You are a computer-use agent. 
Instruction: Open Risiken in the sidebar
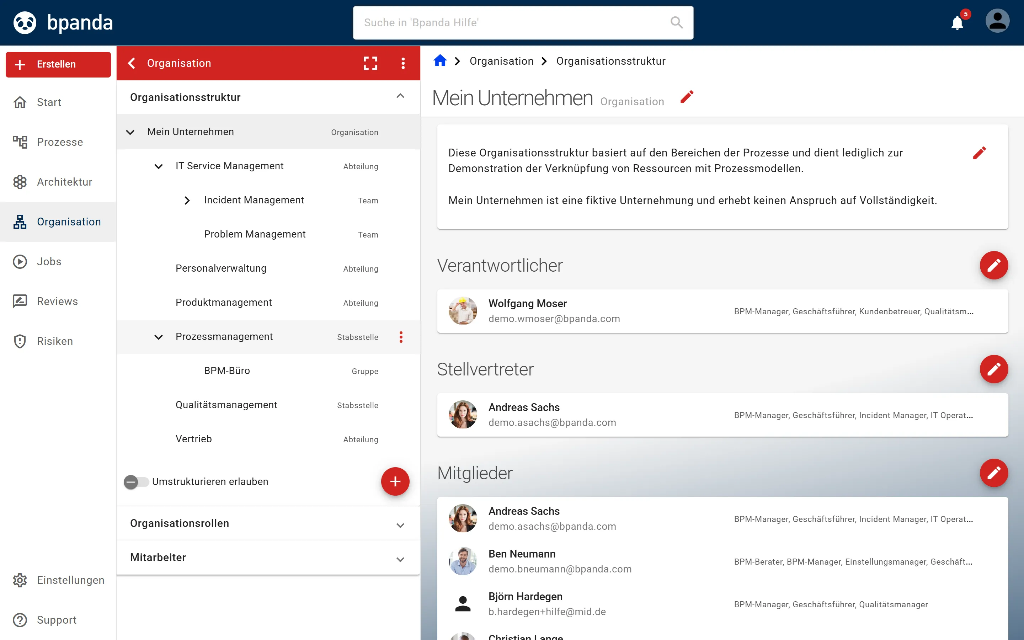click(x=58, y=341)
